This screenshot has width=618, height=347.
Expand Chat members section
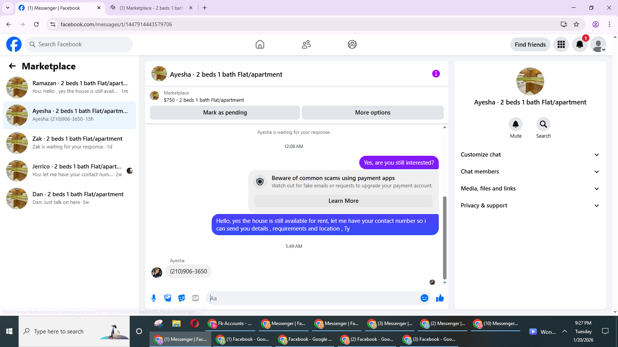530,172
